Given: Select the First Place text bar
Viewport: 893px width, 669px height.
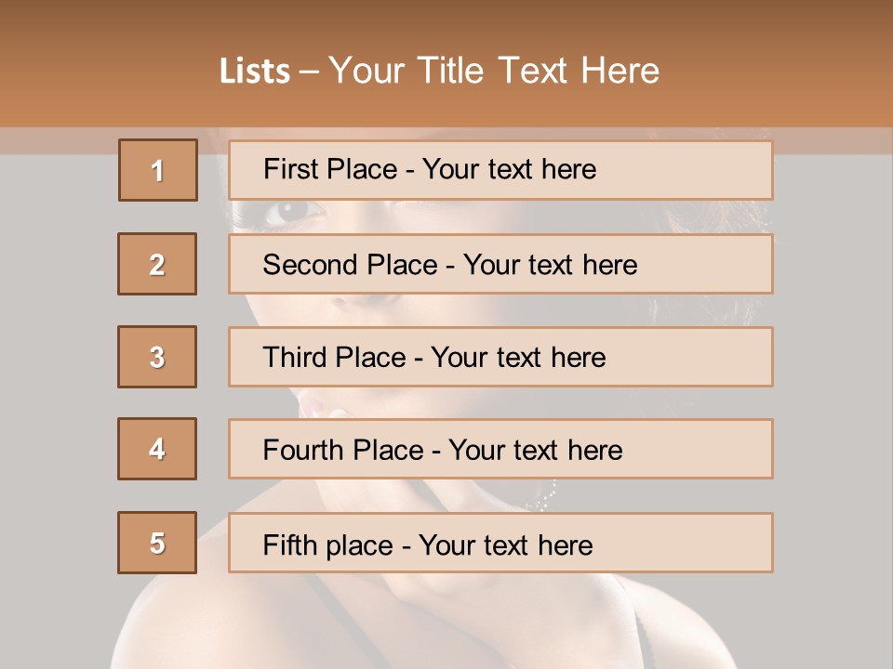Looking at the screenshot, I should click(500, 170).
